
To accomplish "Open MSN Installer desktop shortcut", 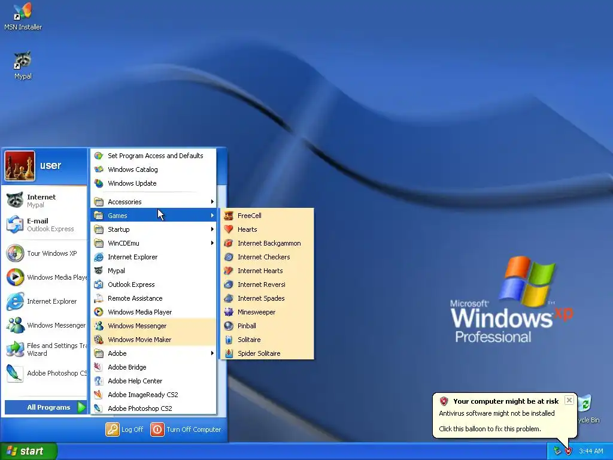I will click(x=23, y=16).
